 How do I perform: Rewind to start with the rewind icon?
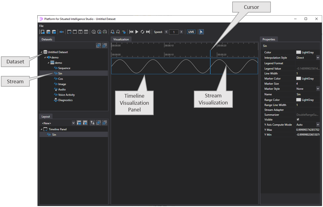click(131, 32)
